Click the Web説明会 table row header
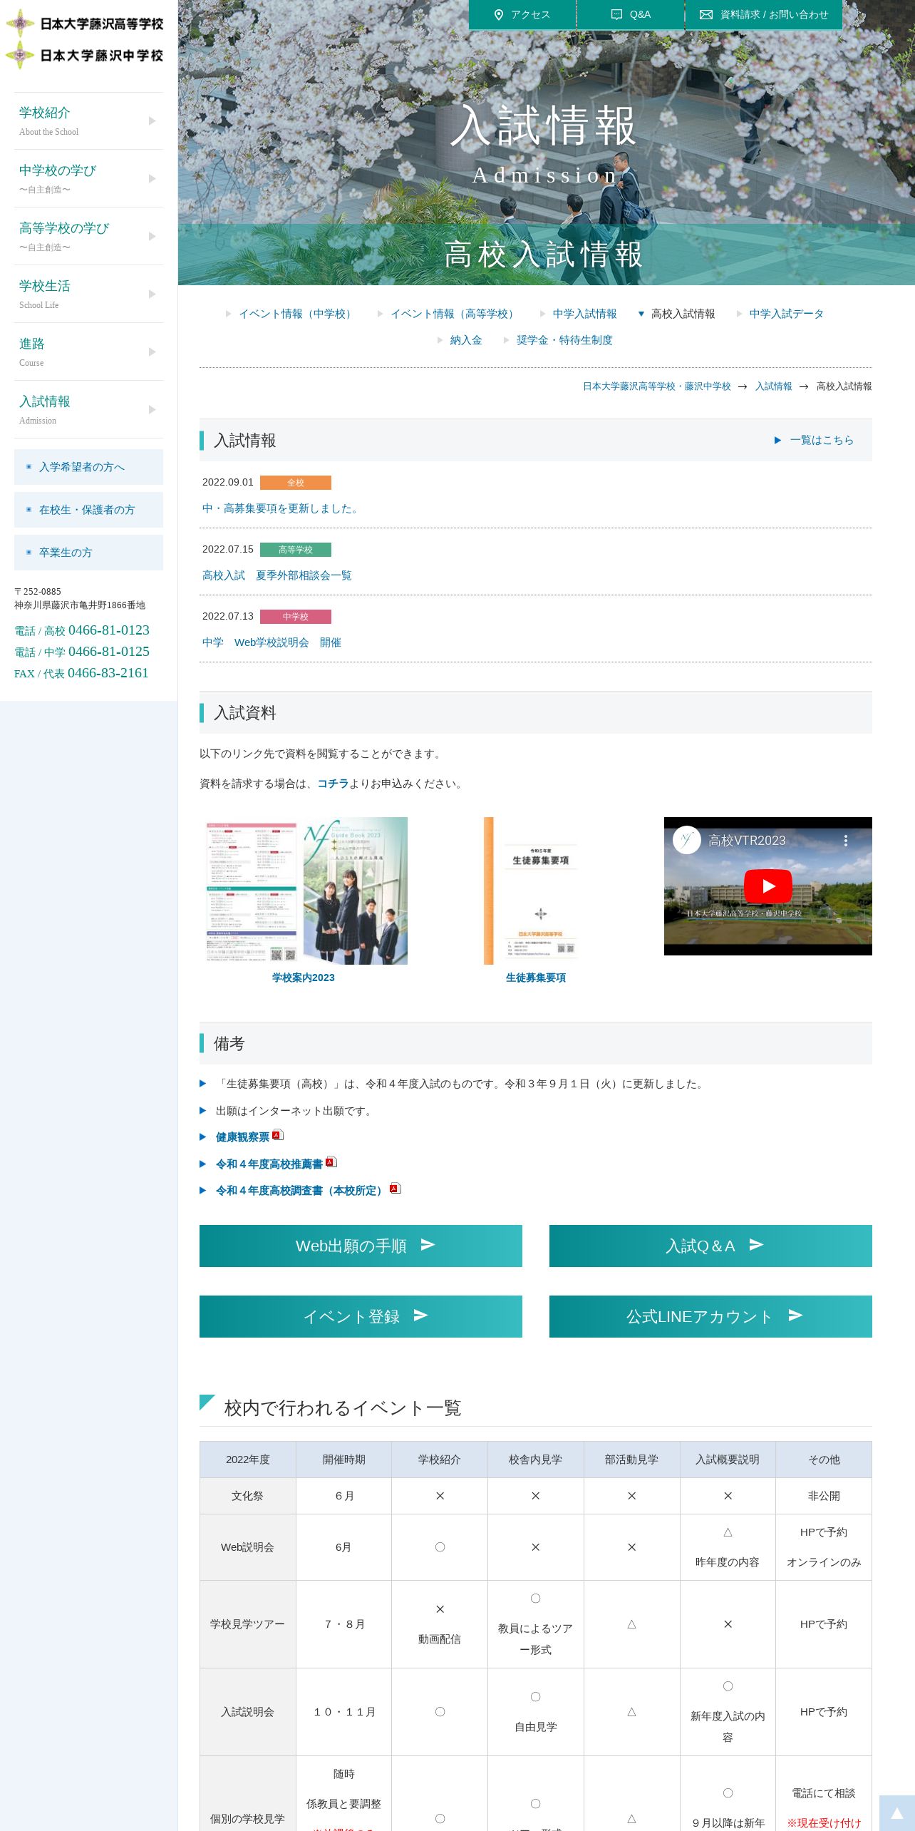Image resolution: width=915 pixels, height=1831 pixels. 247,1547
